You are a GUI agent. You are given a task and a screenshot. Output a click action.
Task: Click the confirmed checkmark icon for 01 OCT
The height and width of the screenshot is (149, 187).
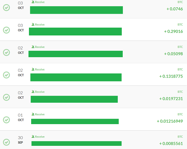pyautogui.click(x=6, y=120)
